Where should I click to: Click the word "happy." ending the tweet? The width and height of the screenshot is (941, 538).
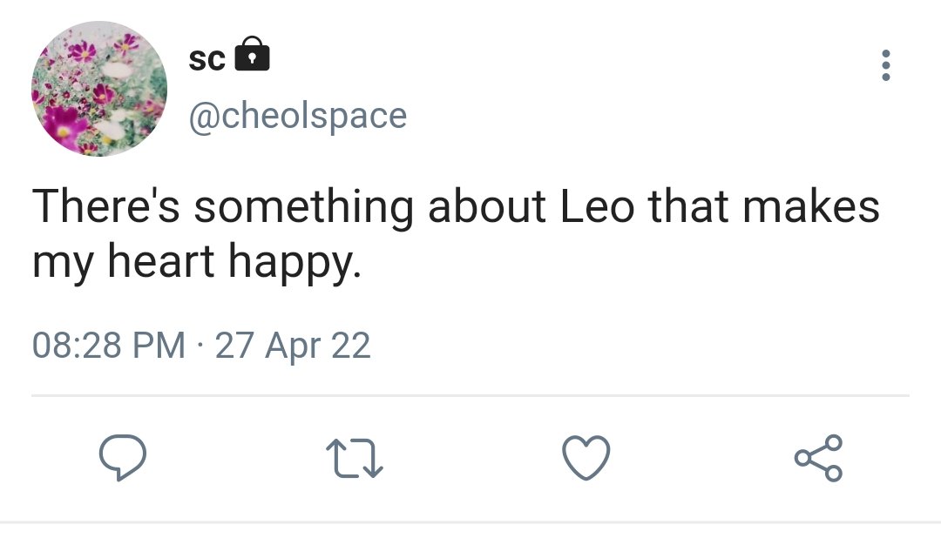(294, 262)
